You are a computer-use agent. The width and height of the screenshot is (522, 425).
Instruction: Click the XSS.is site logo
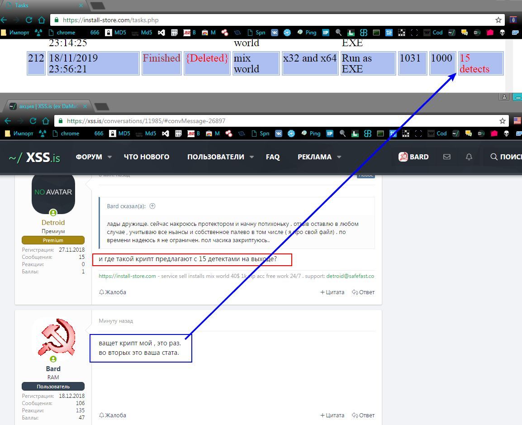point(34,157)
